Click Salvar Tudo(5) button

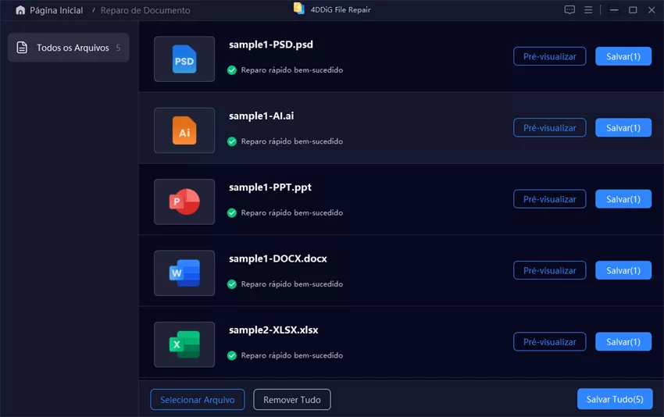point(615,400)
